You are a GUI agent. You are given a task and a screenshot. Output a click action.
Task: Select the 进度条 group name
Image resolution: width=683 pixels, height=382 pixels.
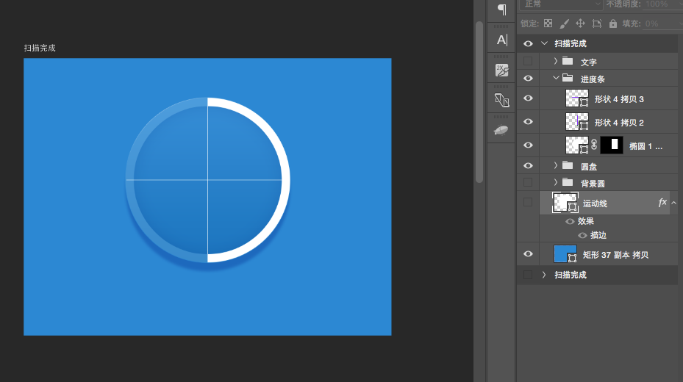click(593, 79)
